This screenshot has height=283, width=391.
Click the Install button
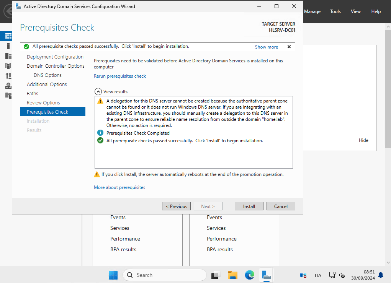[249, 206]
